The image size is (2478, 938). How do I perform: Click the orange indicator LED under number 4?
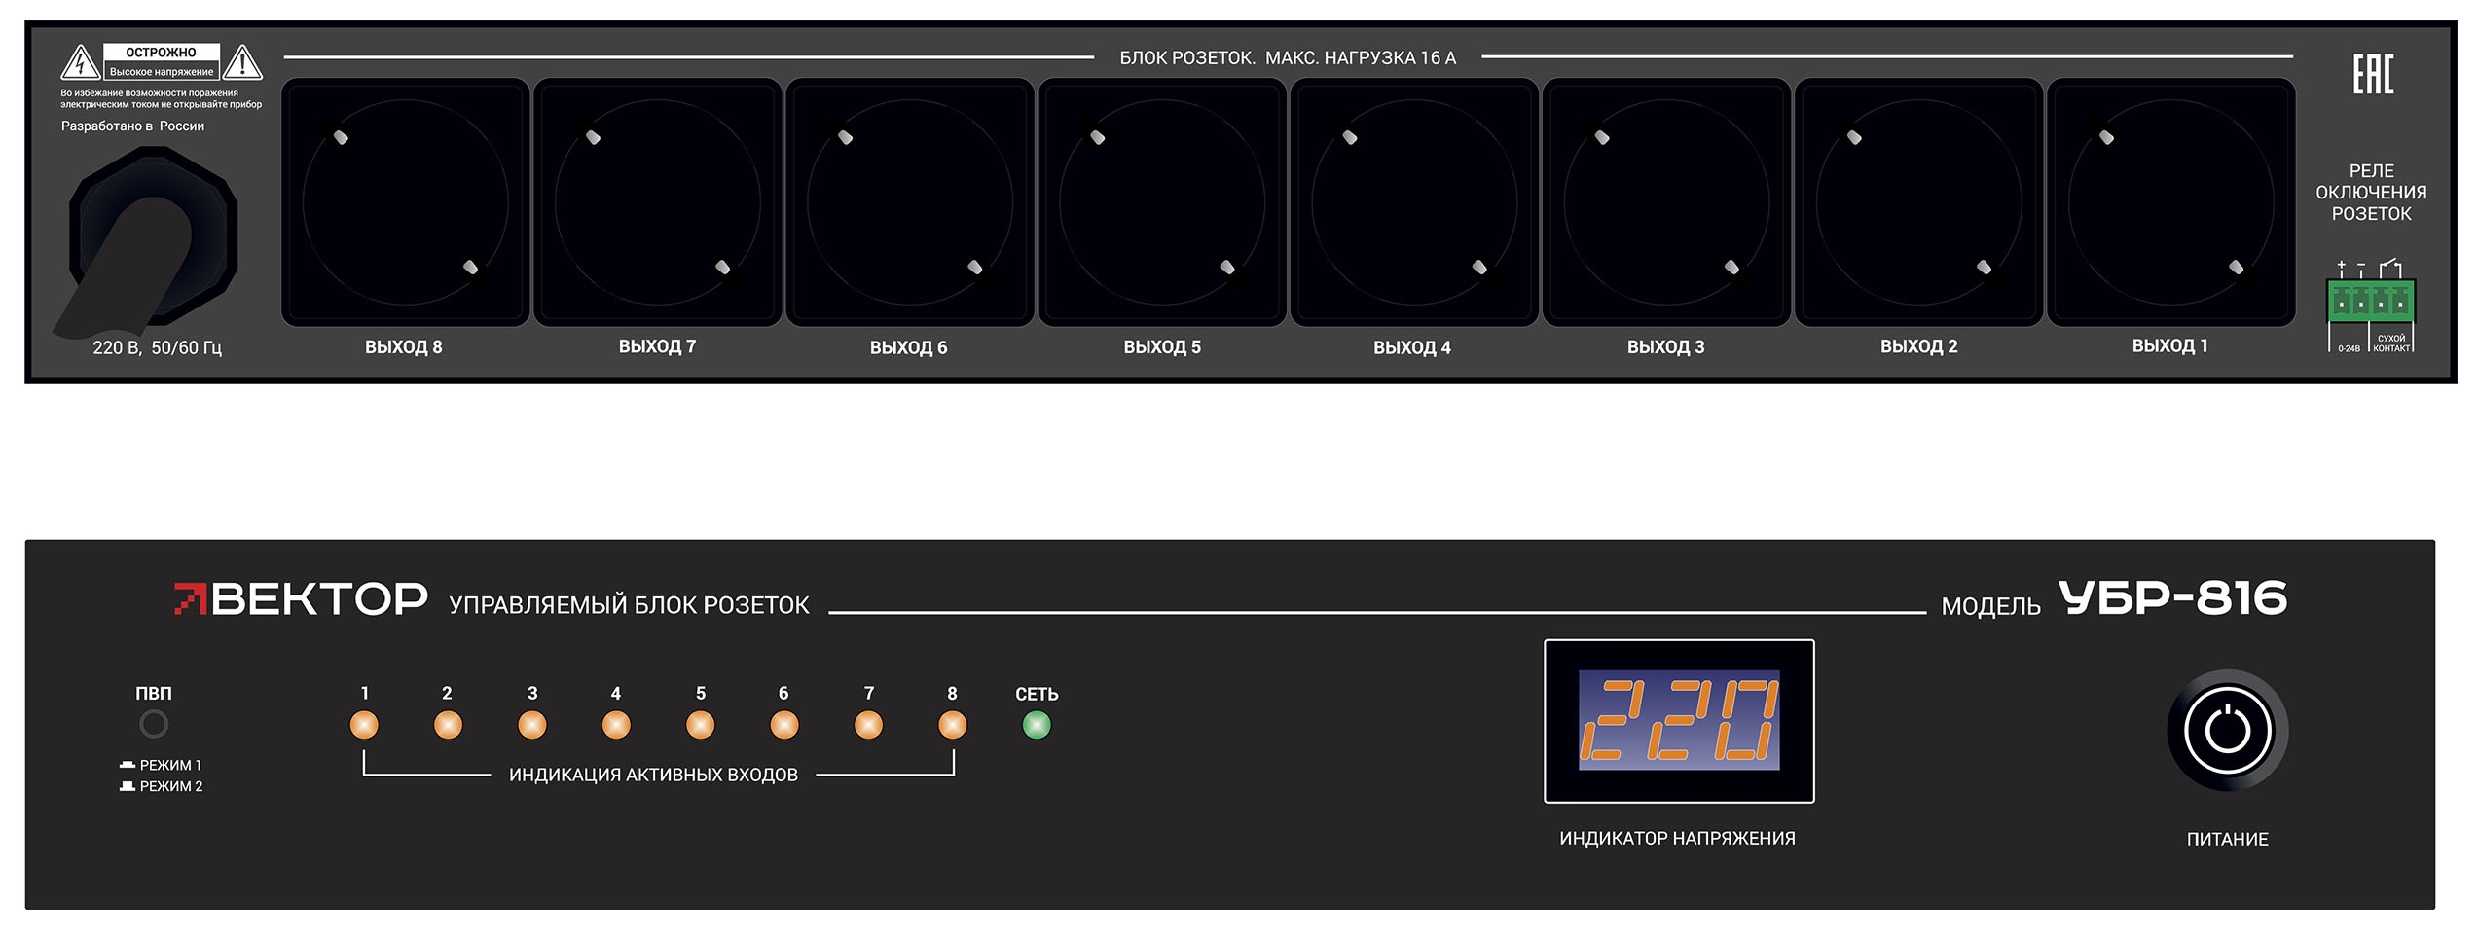[616, 726]
